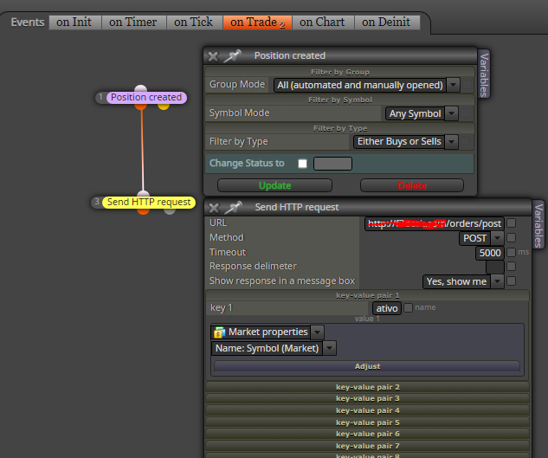Expand key-value pair 2 section

point(367,387)
